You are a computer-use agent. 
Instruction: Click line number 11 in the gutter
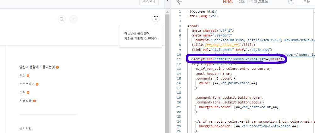(x=179, y=59)
